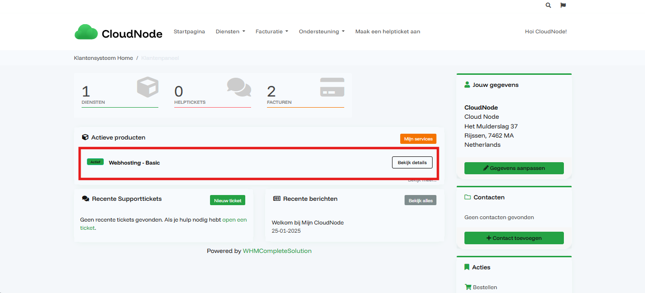Click the chat bubbles icon on Helptickets tile
Viewport: 645px width, 293px height.
click(239, 87)
